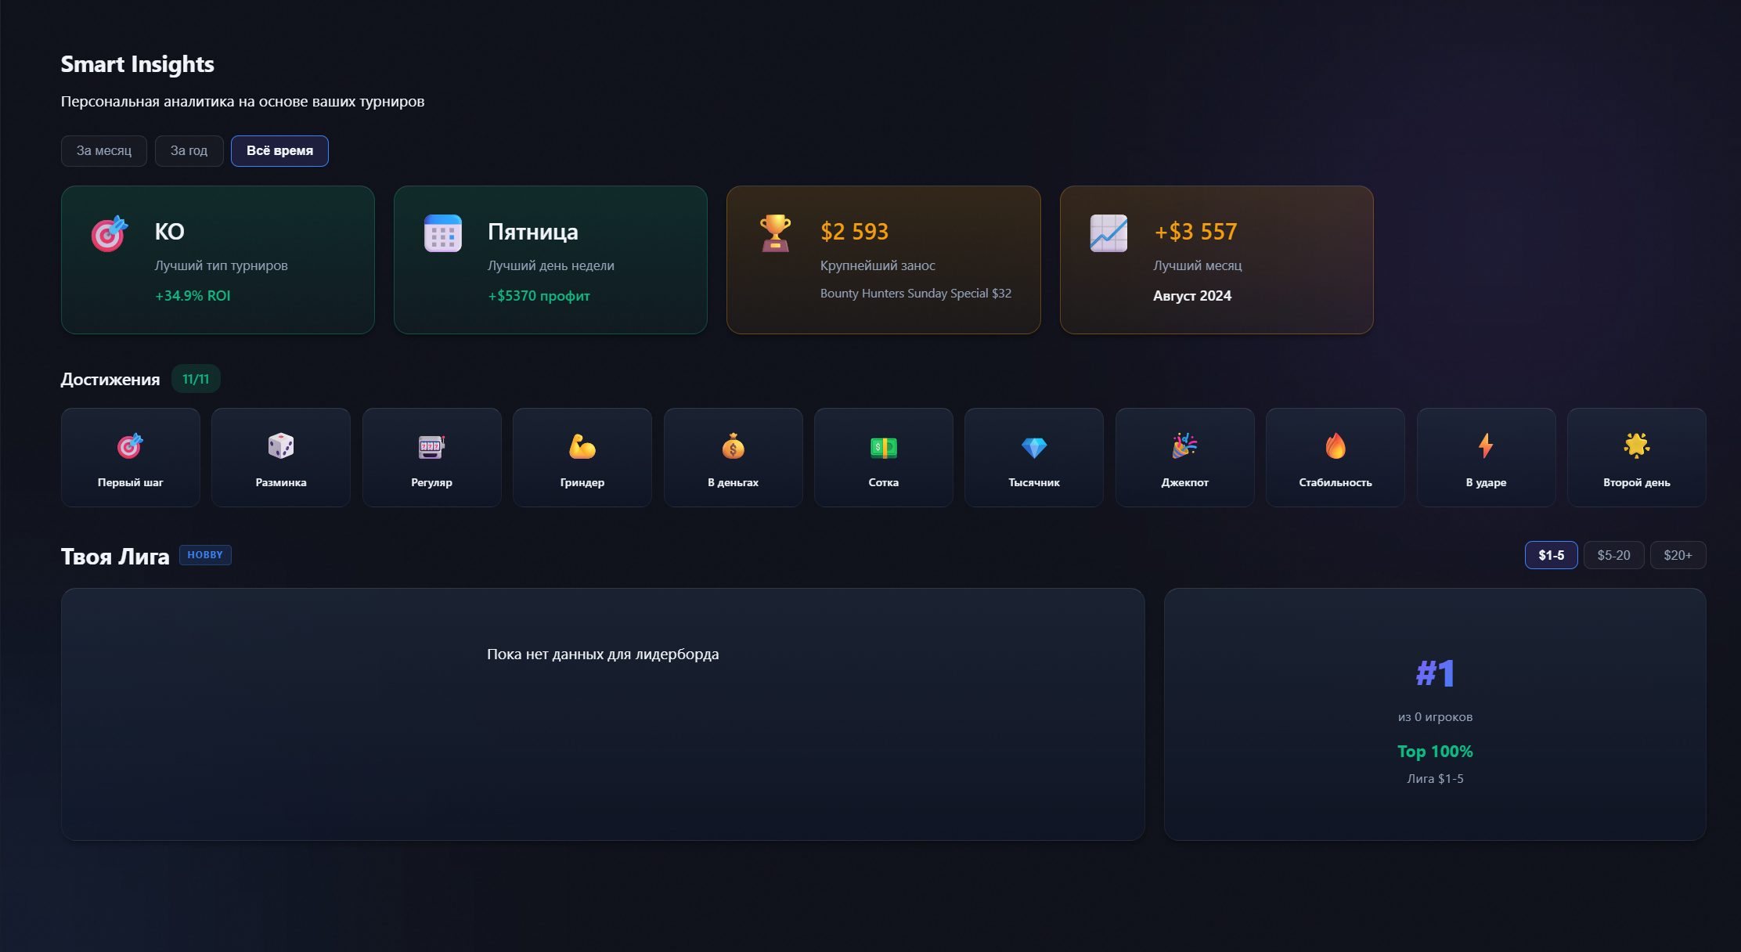Image resolution: width=1741 pixels, height=952 pixels.
Task: Click the HOBBY league badge
Action: (x=205, y=554)
